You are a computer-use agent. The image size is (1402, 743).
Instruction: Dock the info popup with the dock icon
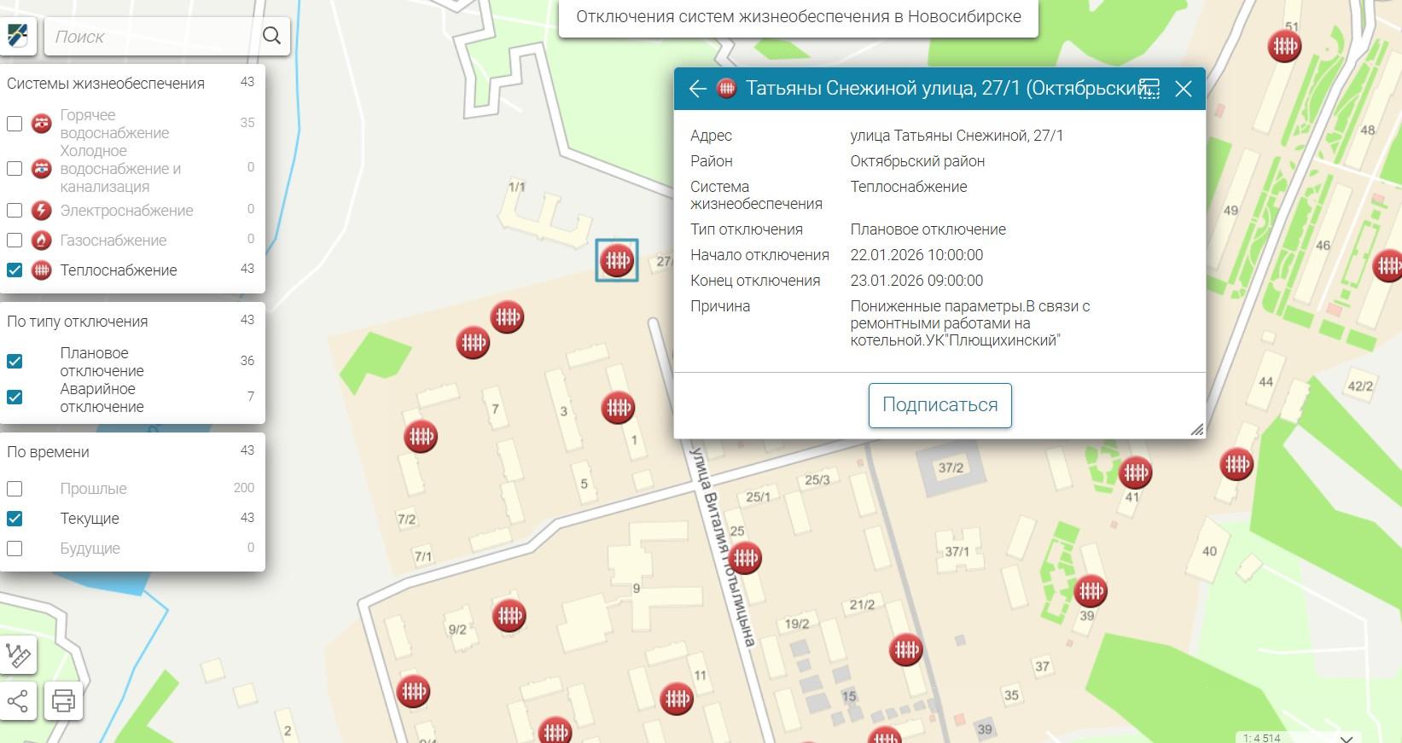coord(1149,89)
